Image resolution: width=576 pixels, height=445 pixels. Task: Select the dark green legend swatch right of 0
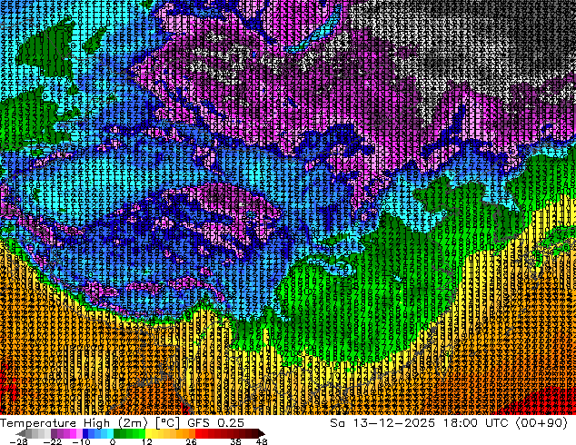[117, 433]
